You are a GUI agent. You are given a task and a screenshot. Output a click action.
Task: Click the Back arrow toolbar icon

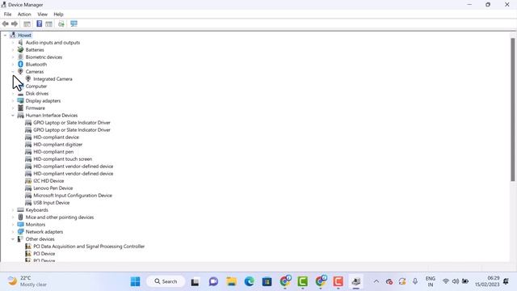pos(6,23)
